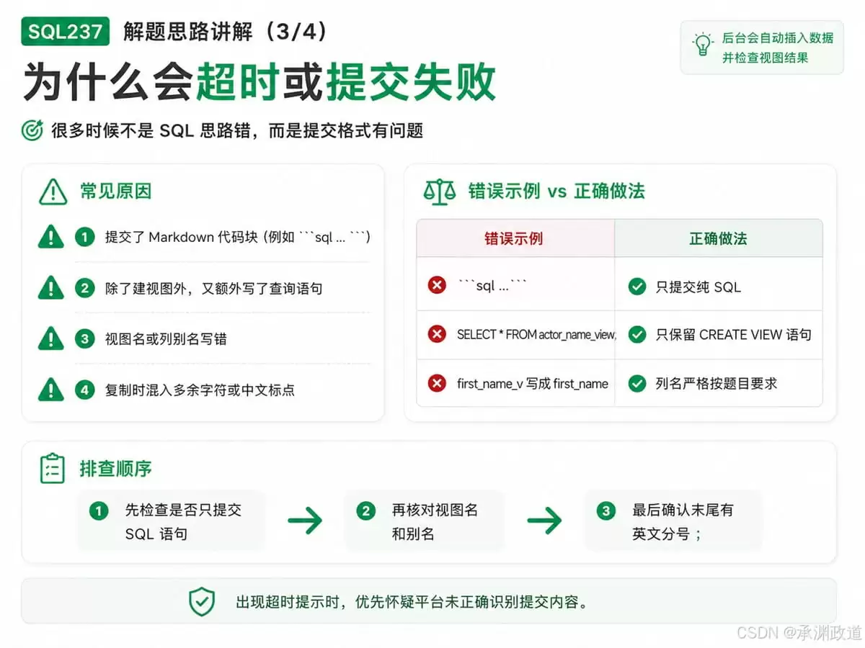Click the 错误示例 table header
The width and height of the screenshot is (865, 648).
[x=514, y=239]
